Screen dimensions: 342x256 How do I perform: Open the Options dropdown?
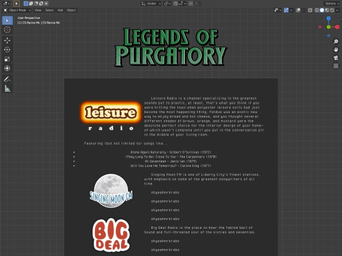pos(332,4)
